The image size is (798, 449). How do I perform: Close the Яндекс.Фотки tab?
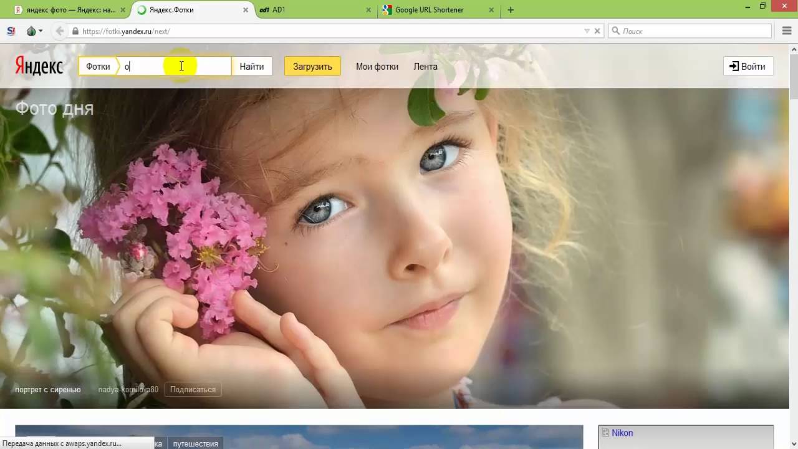[x=246, y=10]
